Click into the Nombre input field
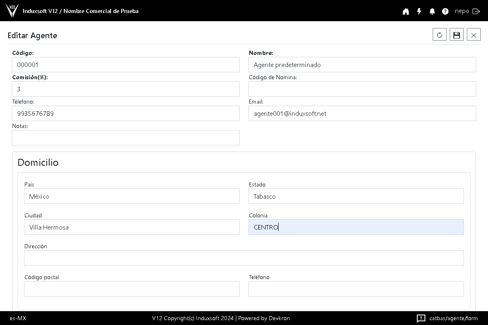488x325 pixels. pyautogui.click(x=362, y=65)
